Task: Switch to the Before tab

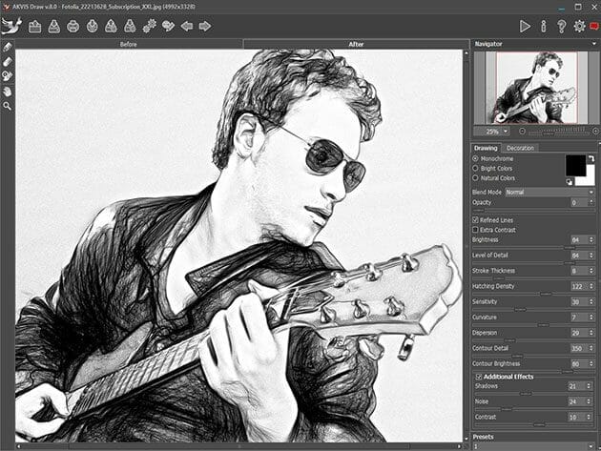Action: 129,45
